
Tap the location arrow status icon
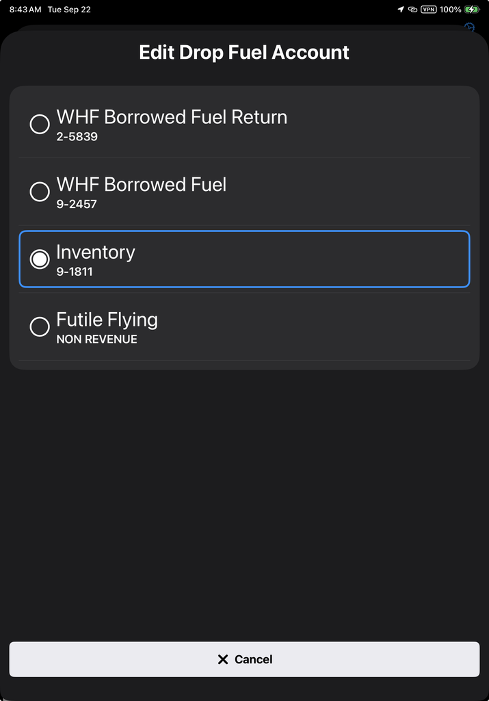[401, 10]
